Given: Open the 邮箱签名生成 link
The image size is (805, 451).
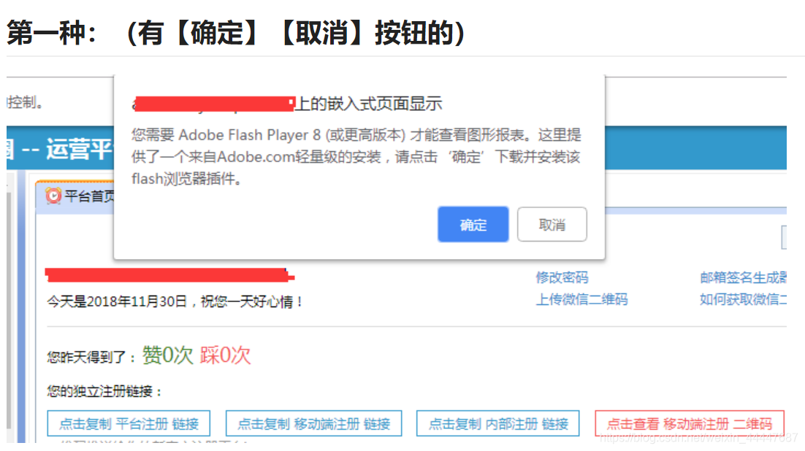Looking at the screenshot, I should [x=743, y=277].
